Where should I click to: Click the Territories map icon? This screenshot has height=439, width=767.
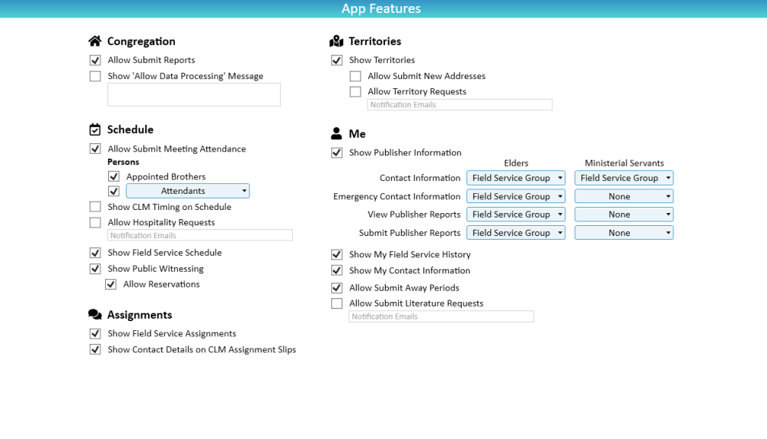coord(337,41)
